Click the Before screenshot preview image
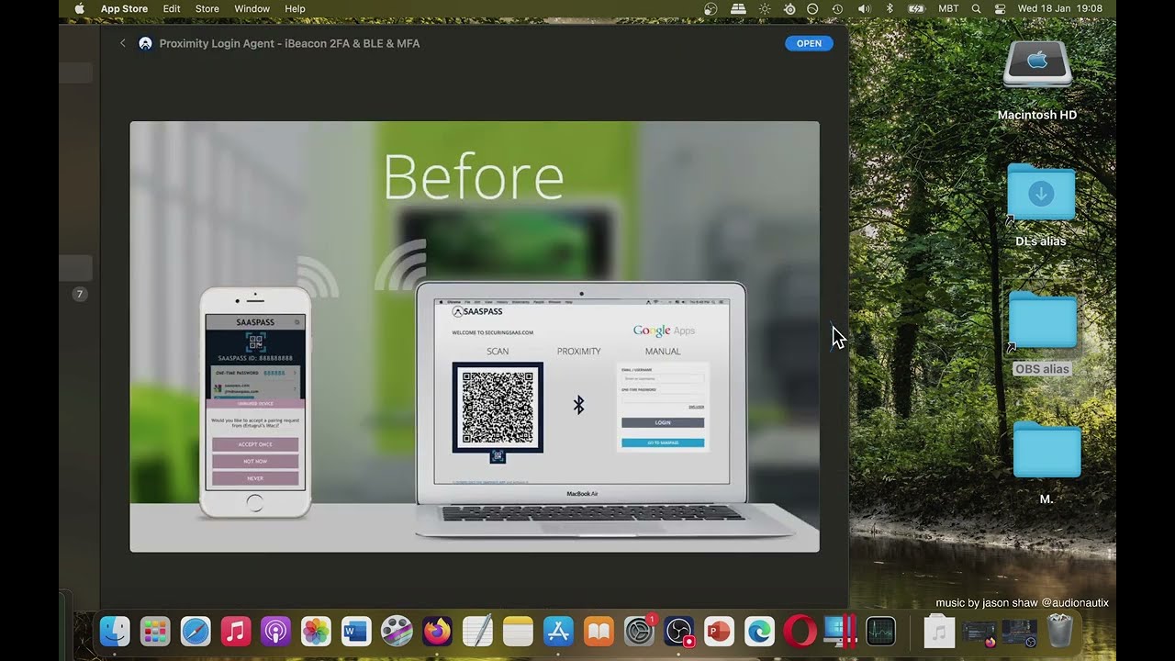 [475, 337]
